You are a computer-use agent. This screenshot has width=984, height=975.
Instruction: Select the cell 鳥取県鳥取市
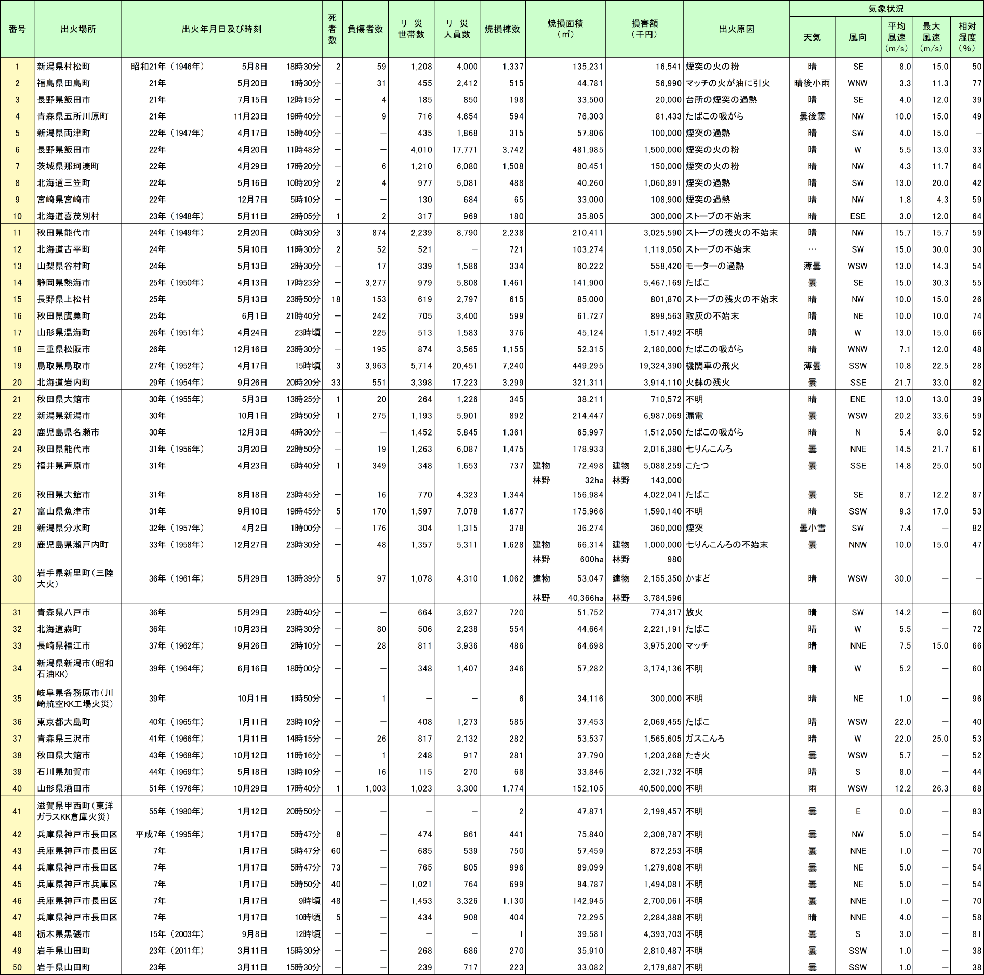(x=64, y=366)
